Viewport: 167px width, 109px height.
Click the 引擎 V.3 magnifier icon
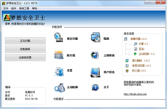point(136,44)
